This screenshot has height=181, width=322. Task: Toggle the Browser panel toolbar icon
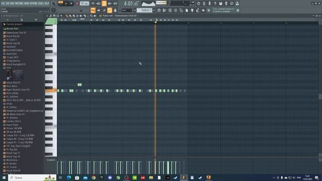pyautogui.click(x=181, y=10)
